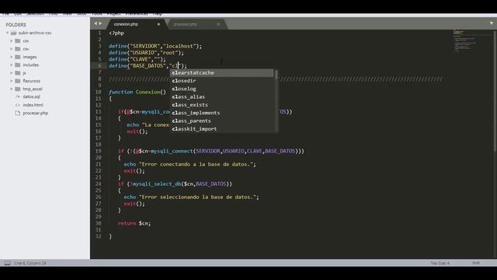This screenshot has width=497, height=280.
Task: Open the Preferences menu
Action: click(137, 14)
